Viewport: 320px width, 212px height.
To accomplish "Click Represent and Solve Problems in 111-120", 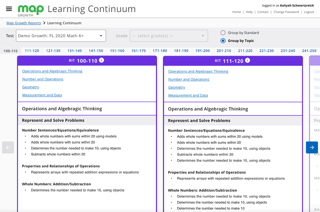I will tap(199, 121).
